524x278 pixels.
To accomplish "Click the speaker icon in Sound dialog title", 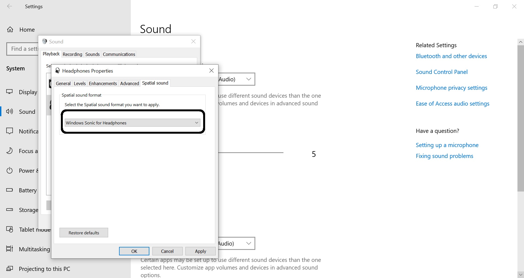I will pyautogui.click(x=45, y=41).
